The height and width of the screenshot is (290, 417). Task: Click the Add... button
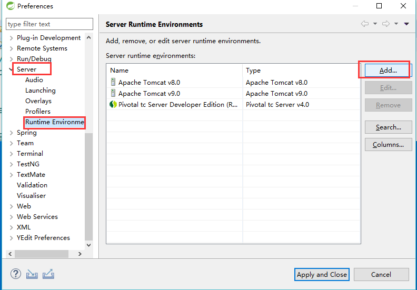tap(388, 71)
